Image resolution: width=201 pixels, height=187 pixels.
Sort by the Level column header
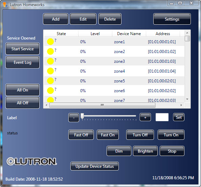point(95,34)
